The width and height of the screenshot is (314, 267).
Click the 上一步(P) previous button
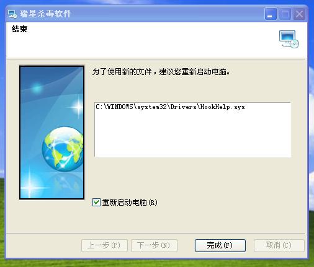tap(104, 245)
